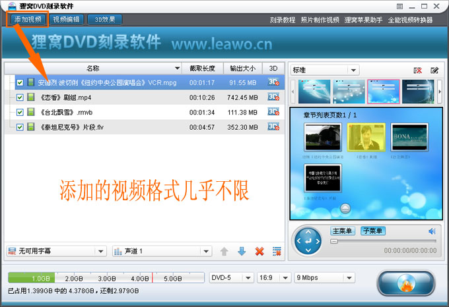Image resolution: width=449 pixels, height=307 pixels.
Task: Select the second bubbles menu template
Action: pos(349,92)
